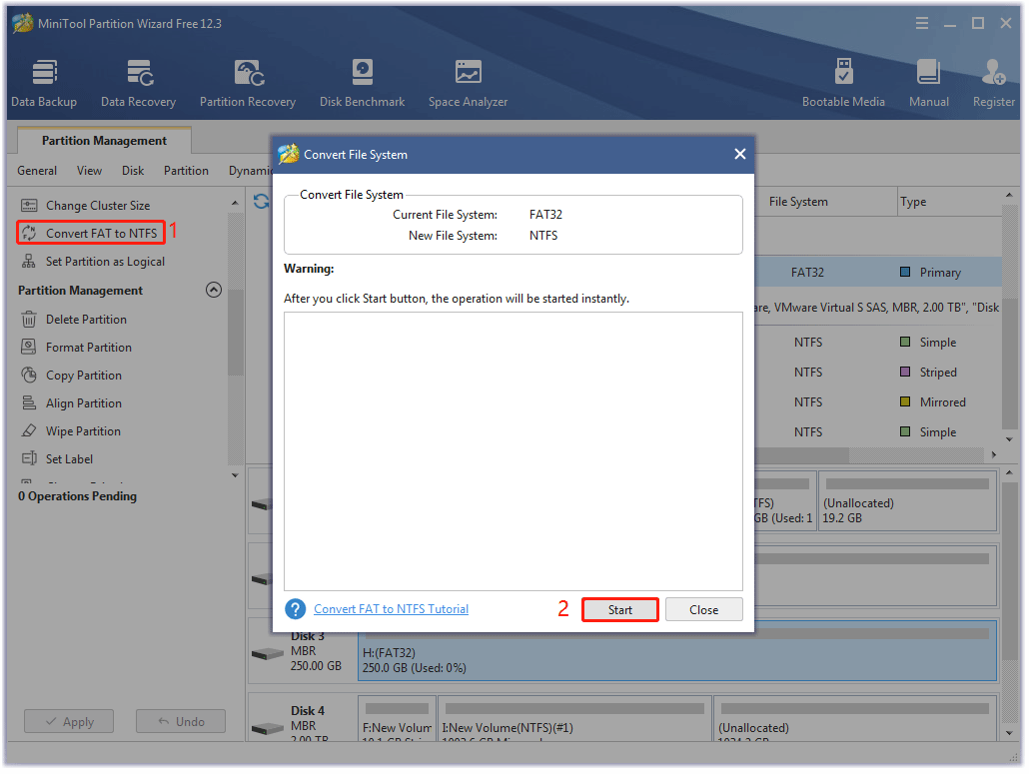Open the Disk menu

point(132,171)
